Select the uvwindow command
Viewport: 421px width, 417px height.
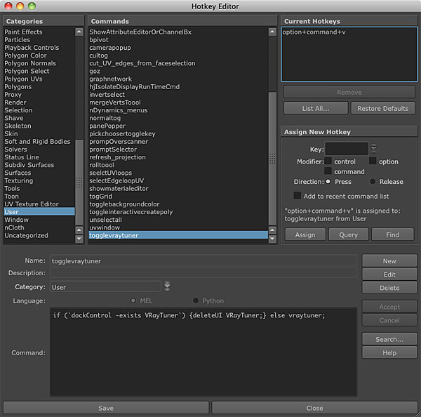[178, 227]
